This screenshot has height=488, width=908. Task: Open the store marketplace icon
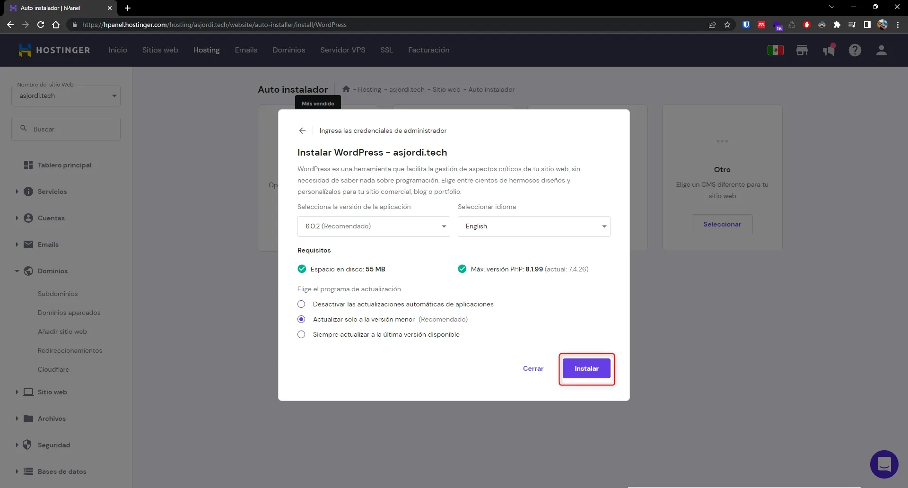coord(802,50)
